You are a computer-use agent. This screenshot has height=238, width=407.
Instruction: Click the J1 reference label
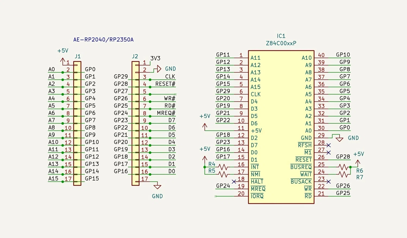(78, 56)
